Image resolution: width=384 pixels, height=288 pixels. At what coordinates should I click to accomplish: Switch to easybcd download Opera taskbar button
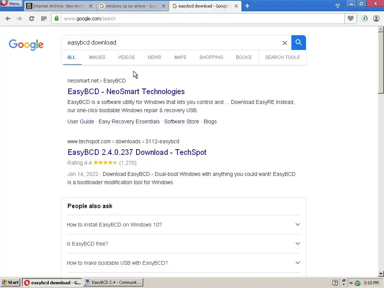(x=52, y=282)
